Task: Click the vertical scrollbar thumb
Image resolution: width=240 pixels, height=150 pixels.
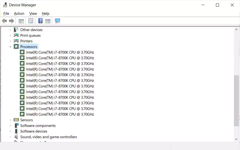Action: pos(236,101)
